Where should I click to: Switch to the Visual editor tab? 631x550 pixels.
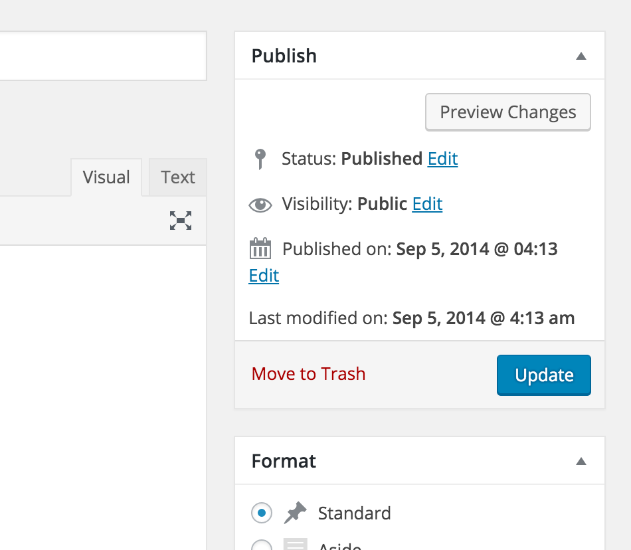point(106,177)
